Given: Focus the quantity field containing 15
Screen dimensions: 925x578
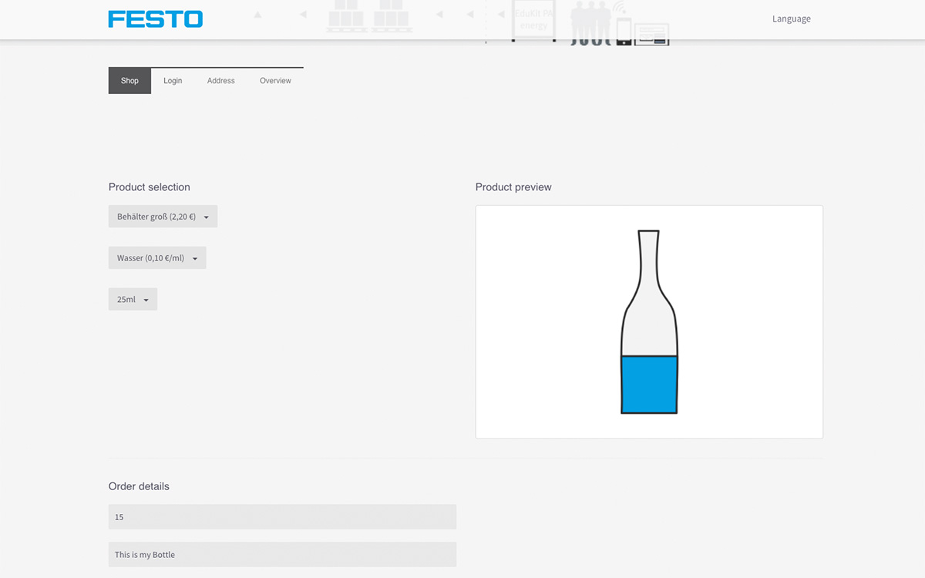Looking at the screenshot, I should (282, 517).
